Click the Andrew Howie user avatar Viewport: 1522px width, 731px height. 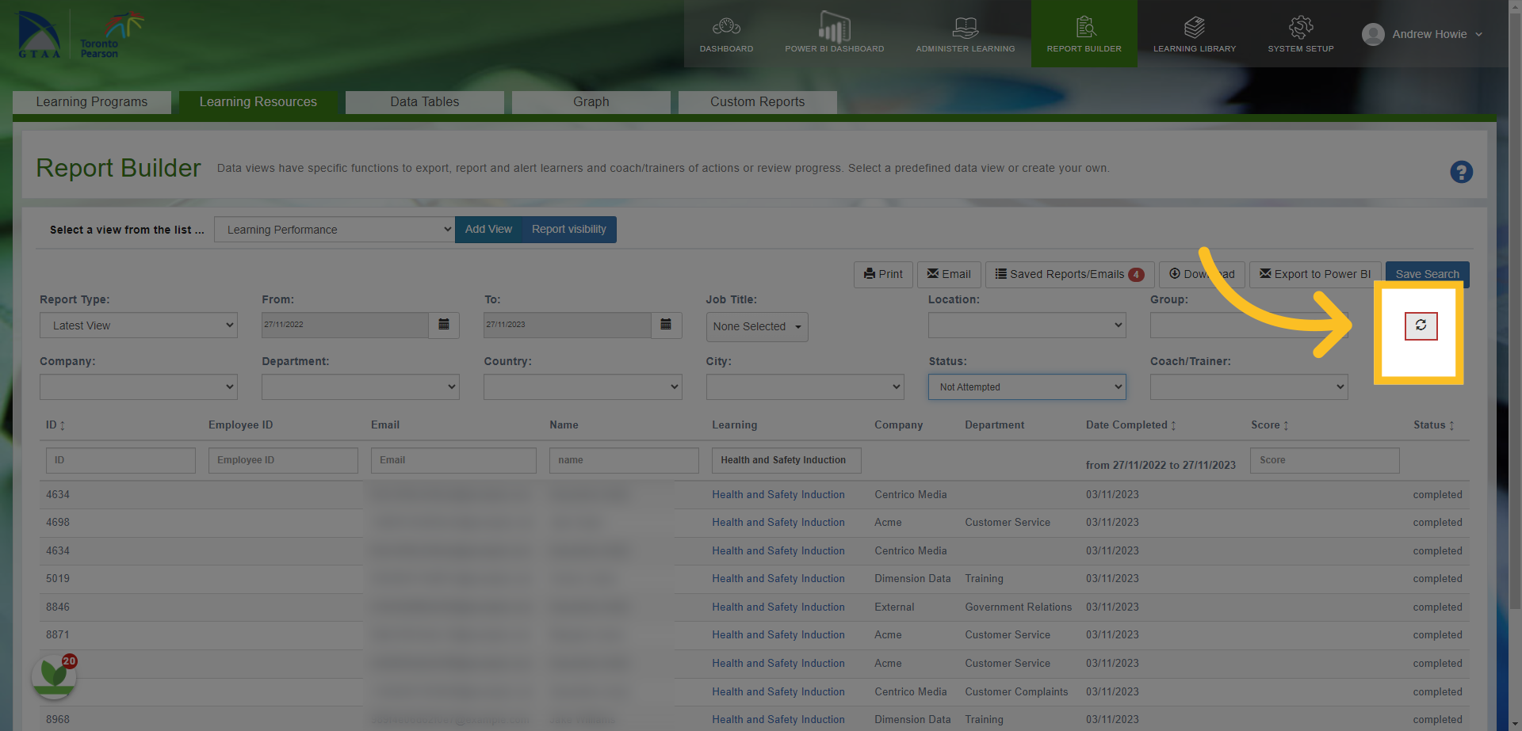pos(1373,34)
